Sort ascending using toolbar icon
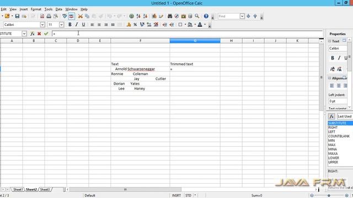Viewport: 353px width, 198px height. click(x=138, y=16)
